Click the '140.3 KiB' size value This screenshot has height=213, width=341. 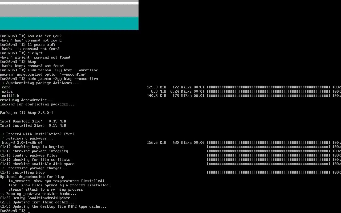click(157, 96)
